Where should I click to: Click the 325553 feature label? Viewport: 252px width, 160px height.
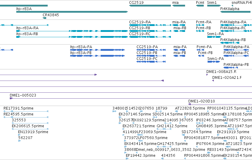tap(19, 120)
